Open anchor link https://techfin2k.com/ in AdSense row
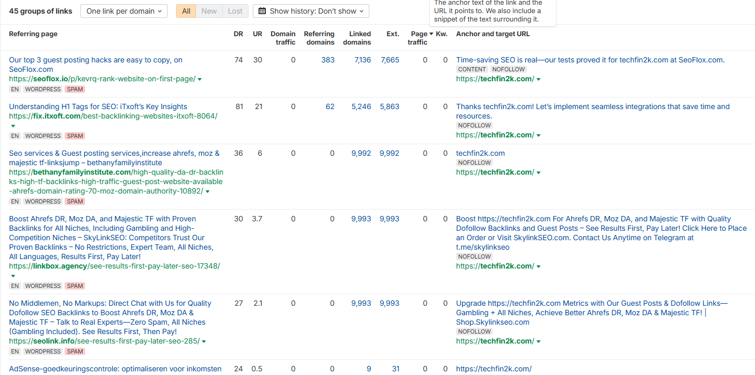 494,369
